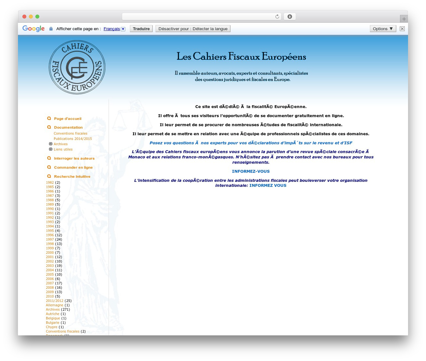
Task: Open a new browser tab with plus icon
Action: (x=404, y=19)
